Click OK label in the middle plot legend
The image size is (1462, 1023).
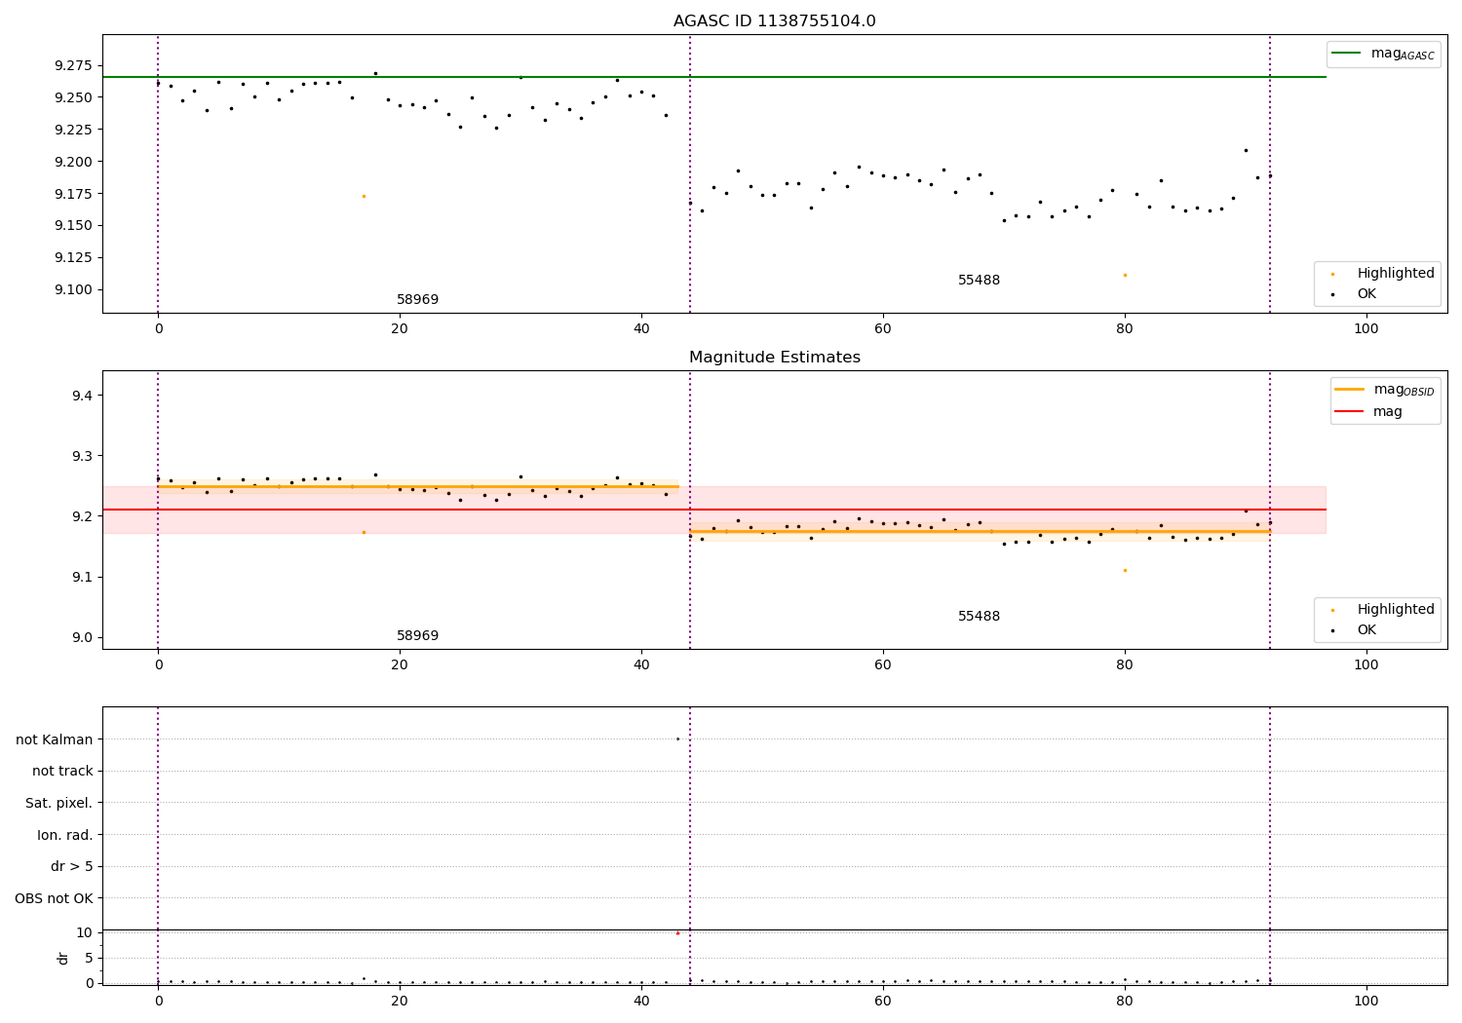(x=1366, y=630)
